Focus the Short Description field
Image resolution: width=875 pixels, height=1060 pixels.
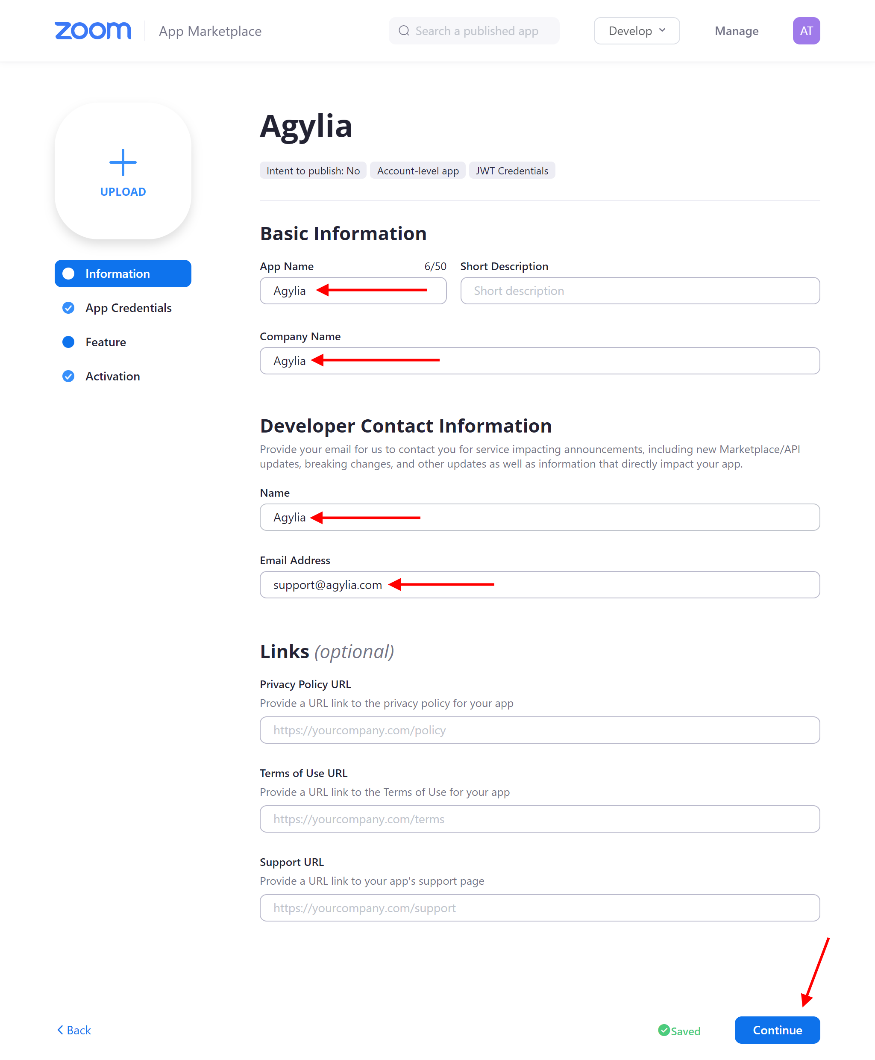click(640, 291)
